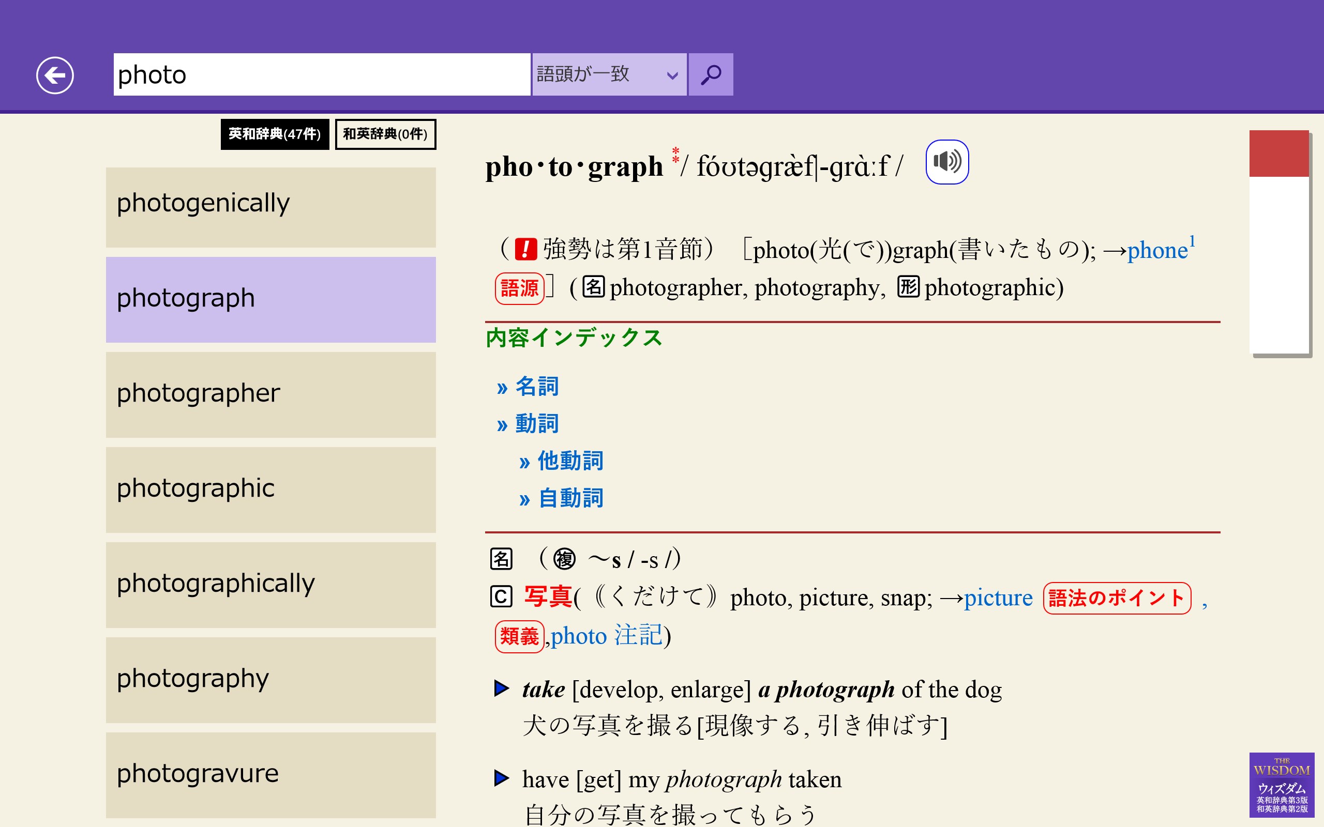Image resolution: width=1324 pixels, height=827 pixels.
Task: Jump to the 動詞 section in the index
Action: point(536,424)
